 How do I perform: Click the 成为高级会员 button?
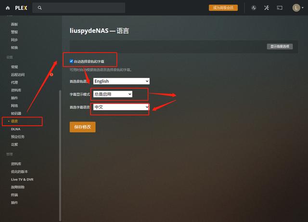223,8
